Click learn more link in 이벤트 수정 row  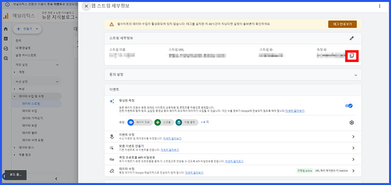pos(173,139)
